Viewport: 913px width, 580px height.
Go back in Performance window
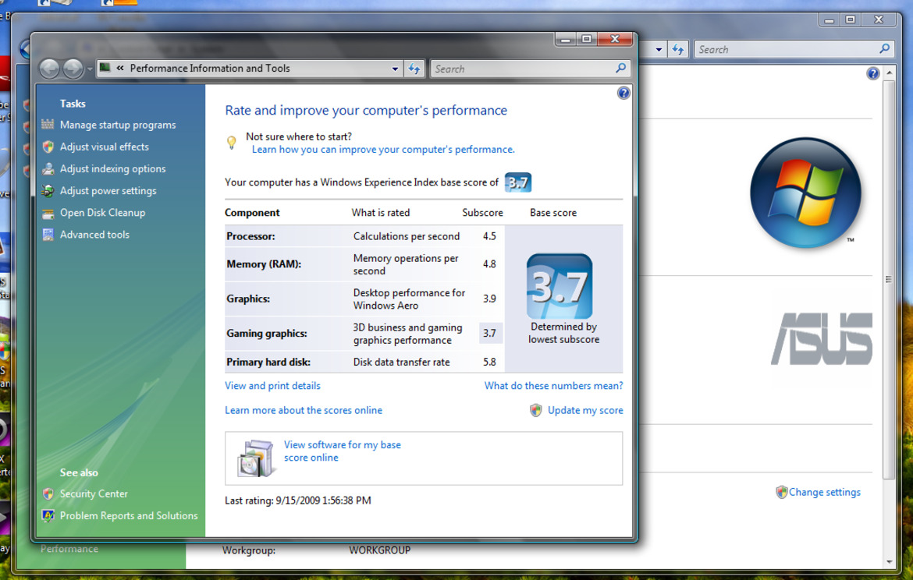click(49, 69)
